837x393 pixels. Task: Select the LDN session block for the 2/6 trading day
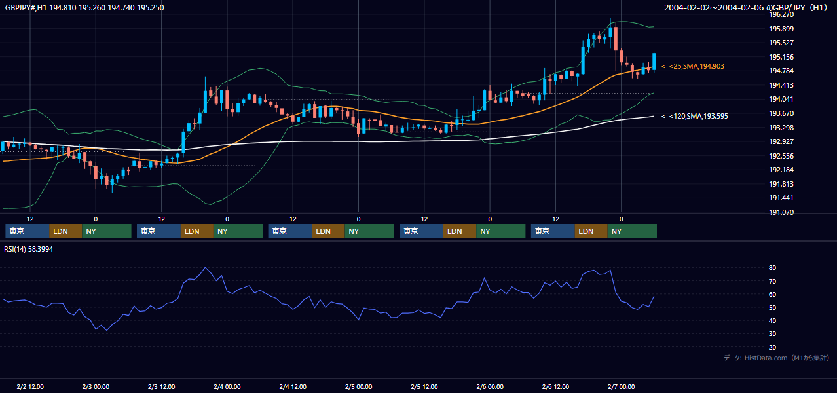click(591, 231)
